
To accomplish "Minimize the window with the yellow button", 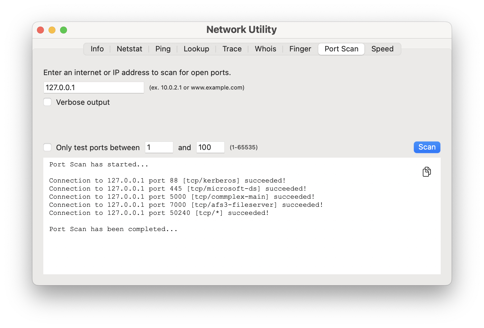I will click(52, 30).
